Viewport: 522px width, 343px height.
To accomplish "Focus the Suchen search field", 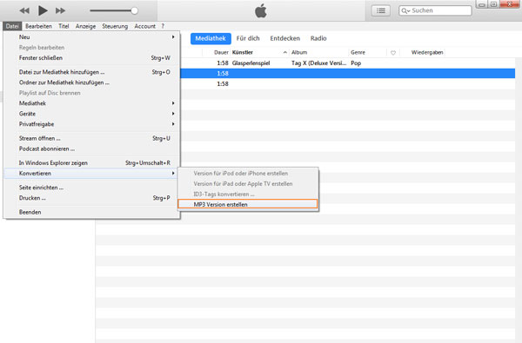I will pos(436,10).
